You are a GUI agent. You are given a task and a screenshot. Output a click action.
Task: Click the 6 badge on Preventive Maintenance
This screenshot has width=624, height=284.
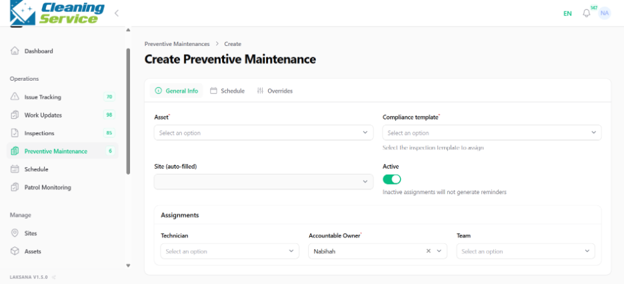[x=110, y=151]
